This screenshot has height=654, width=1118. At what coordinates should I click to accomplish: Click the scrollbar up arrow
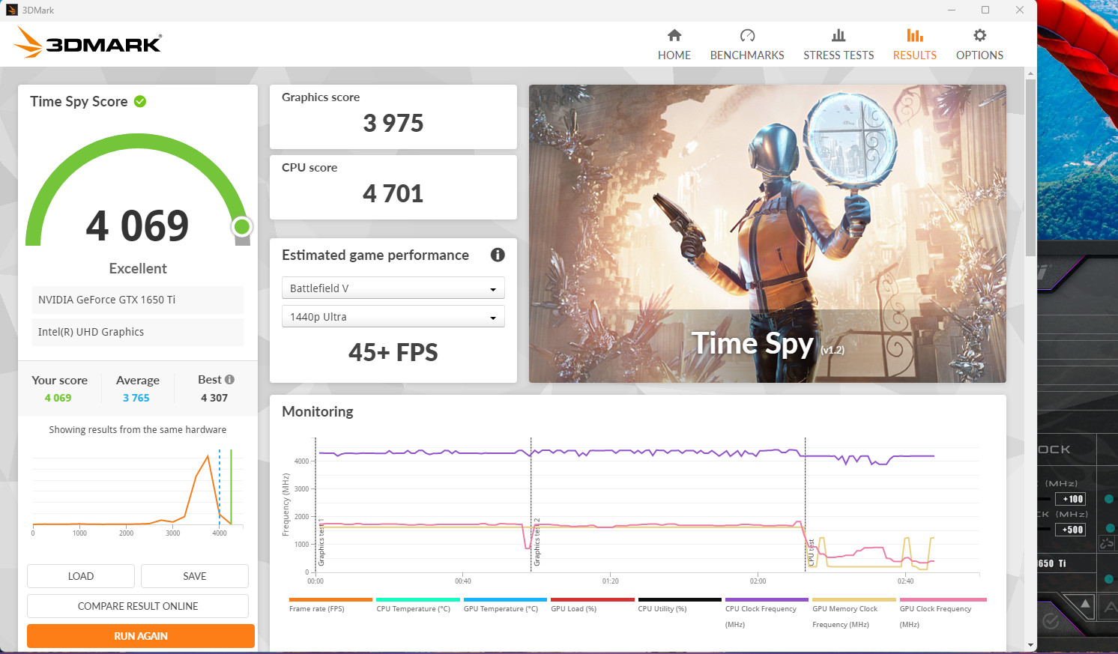(1031, 73)
